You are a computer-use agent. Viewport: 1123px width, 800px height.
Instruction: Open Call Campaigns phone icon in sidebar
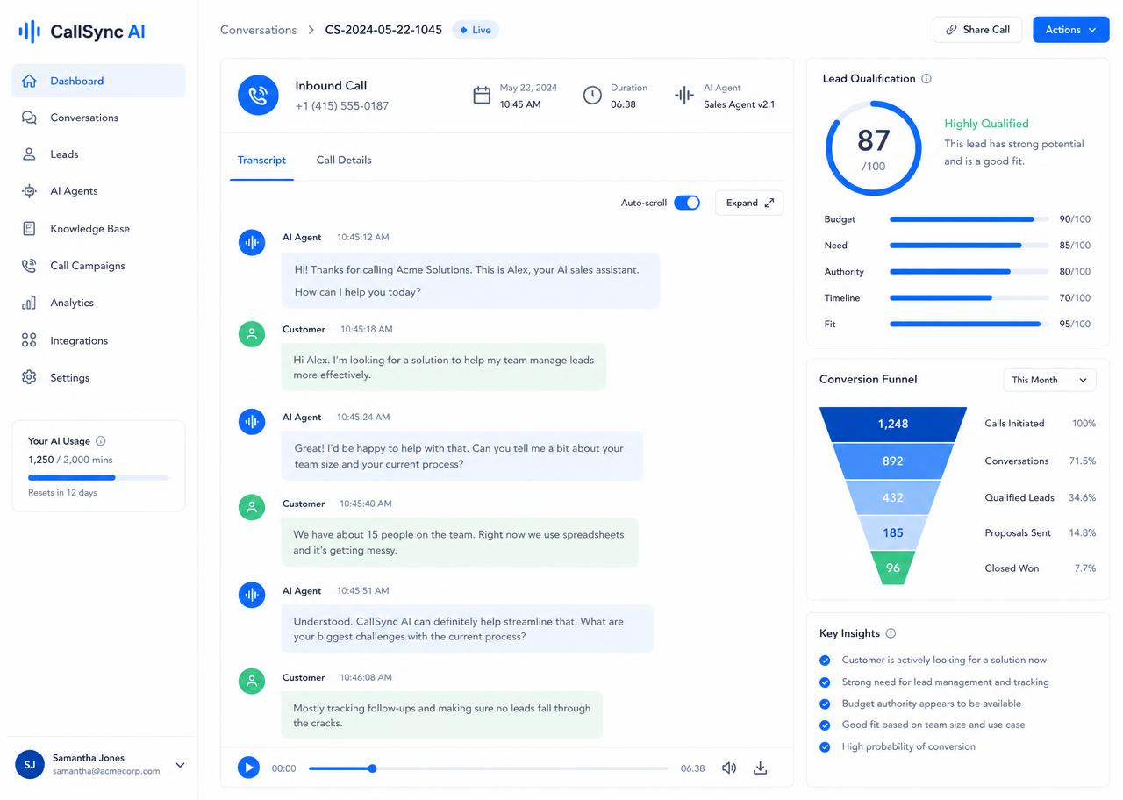tap(29, 266)
